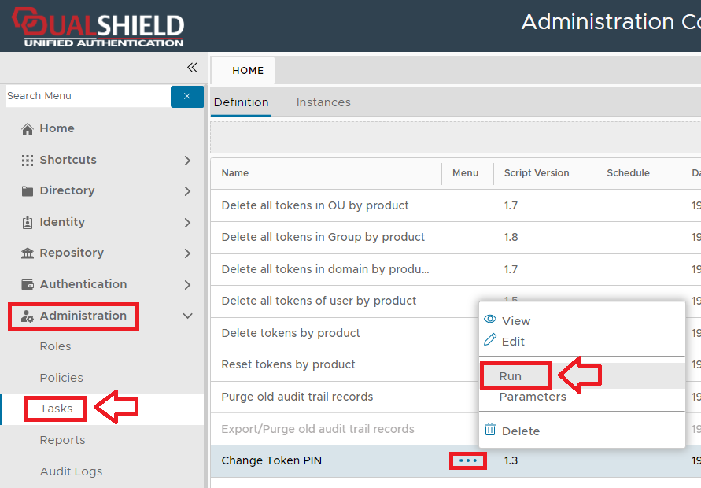Open the Tasks page in sidebar
This screenshot has height=488, width=701.
56,409
